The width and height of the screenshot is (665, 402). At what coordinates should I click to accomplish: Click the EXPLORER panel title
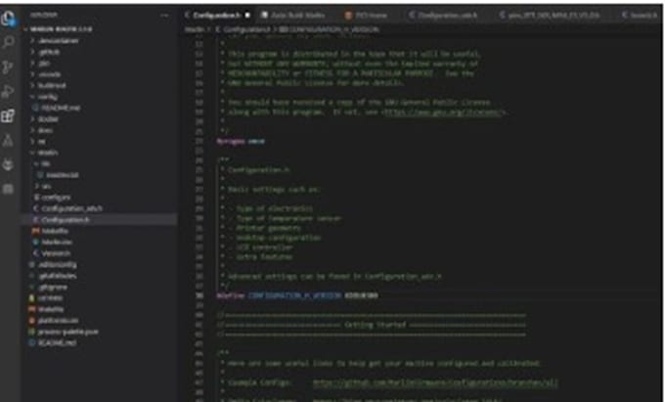(x=44, y=16)
